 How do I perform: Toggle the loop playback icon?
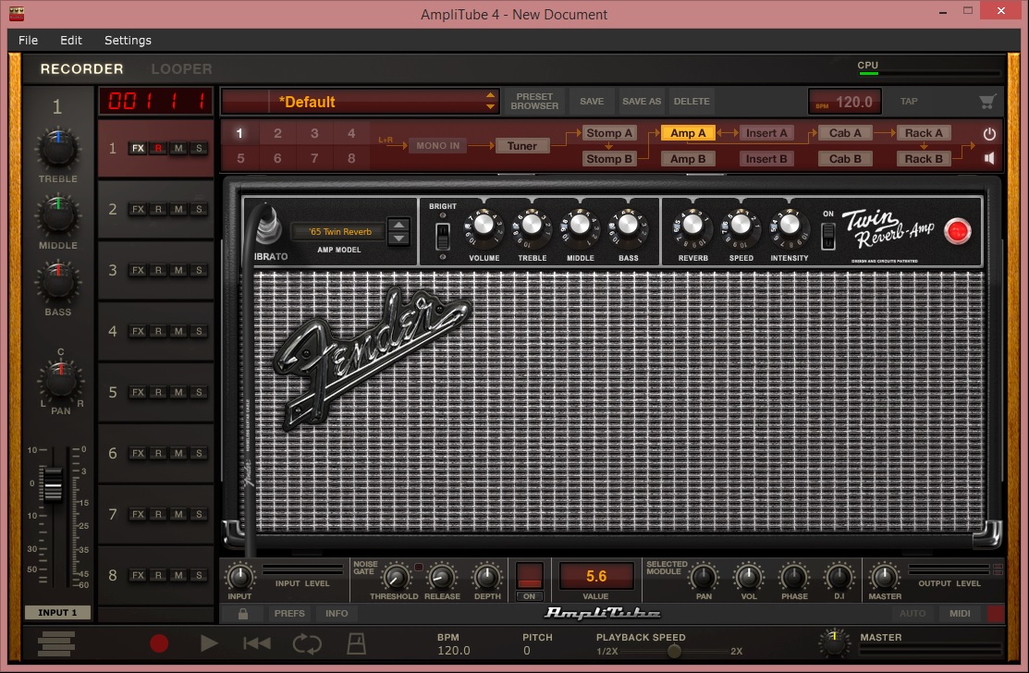pos(306,644)
